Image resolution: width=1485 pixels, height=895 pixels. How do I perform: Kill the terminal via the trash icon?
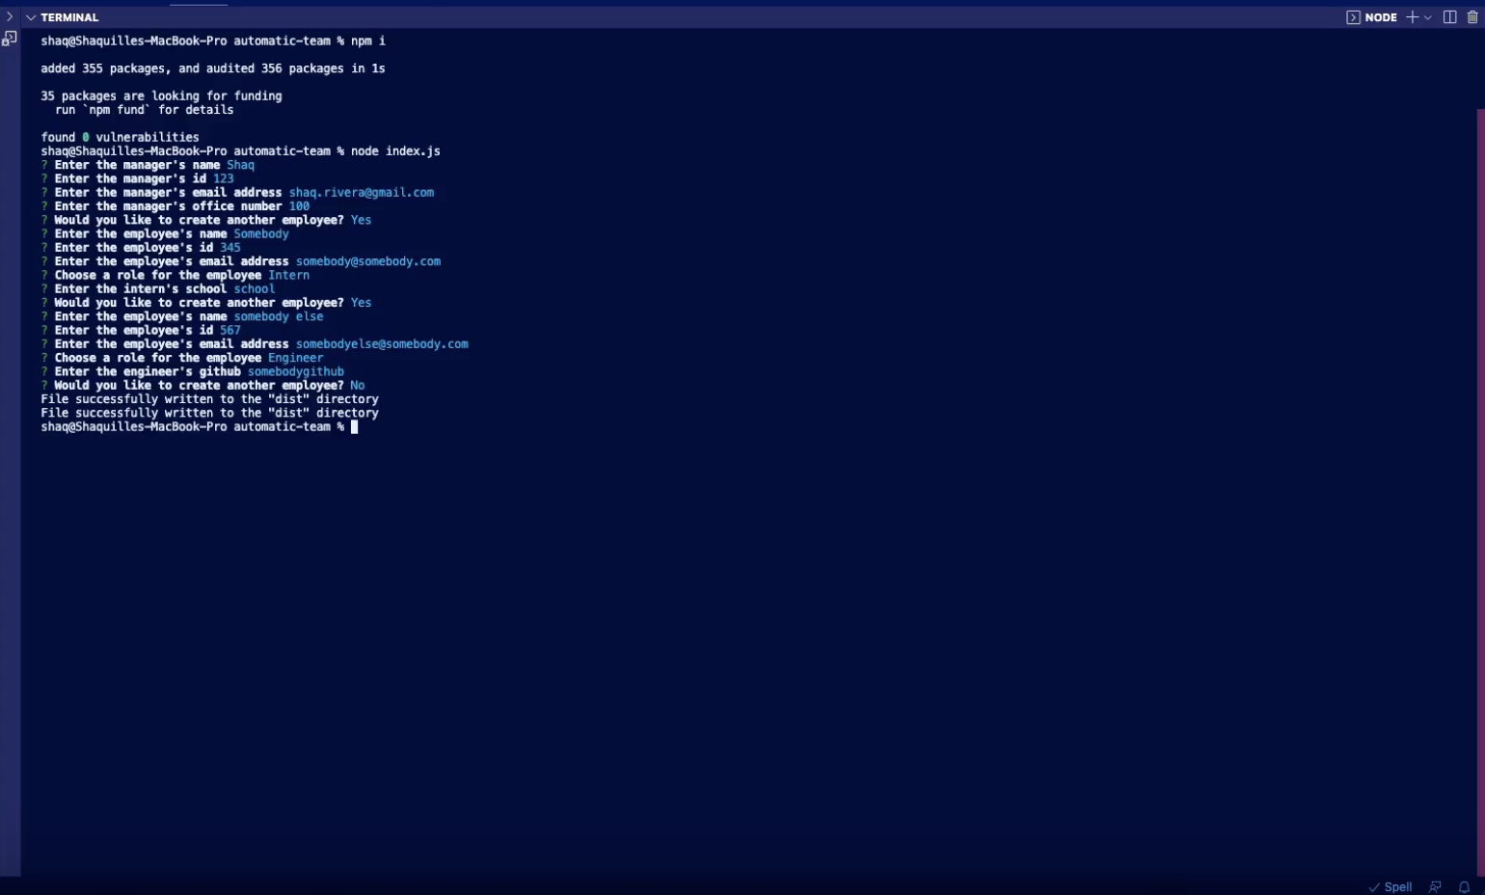click(1474, 16)
